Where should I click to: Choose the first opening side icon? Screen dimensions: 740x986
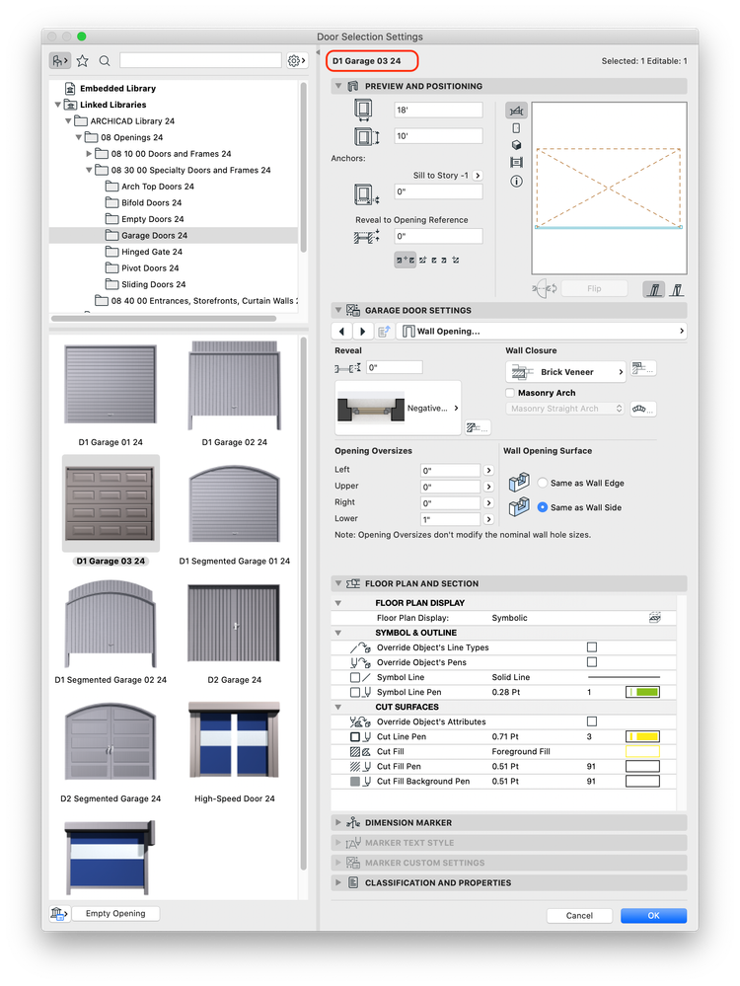(654, 289)
